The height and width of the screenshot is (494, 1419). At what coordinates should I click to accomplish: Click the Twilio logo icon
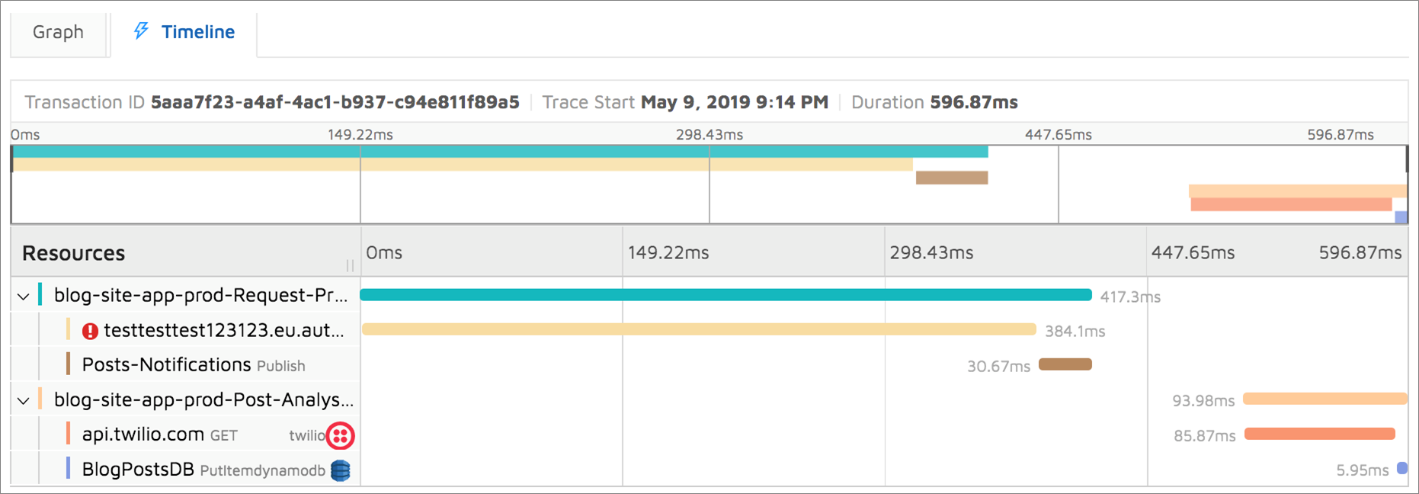[x=341, y=435]
